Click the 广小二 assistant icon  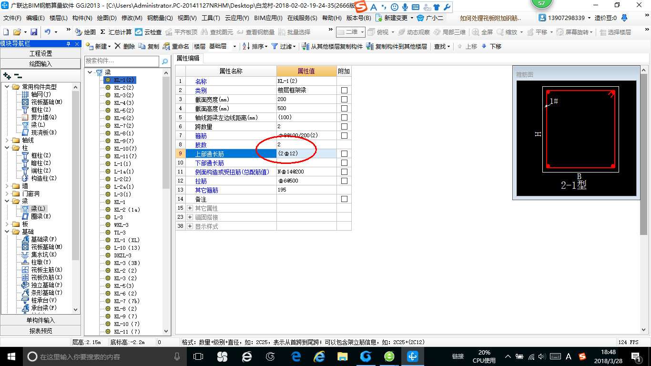[430, 18]
